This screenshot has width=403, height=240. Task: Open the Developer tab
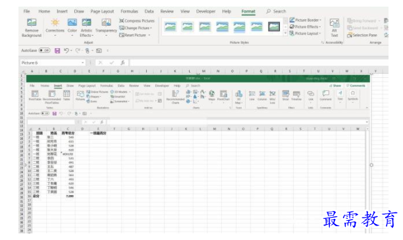(x=205, y=11)
